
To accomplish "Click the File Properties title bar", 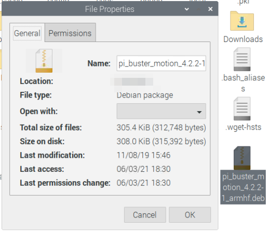I will (110, 9).
